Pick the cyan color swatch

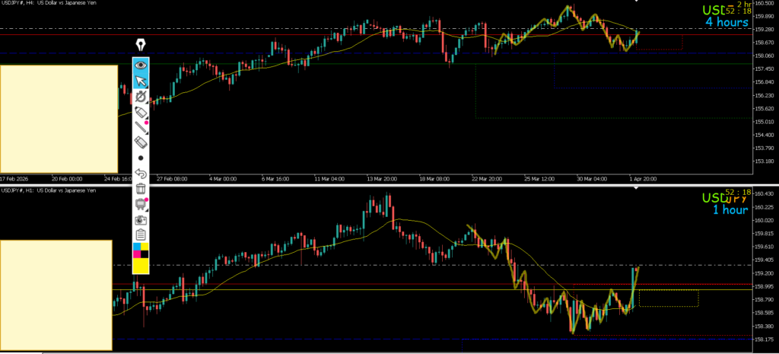(x=137, y=247)
